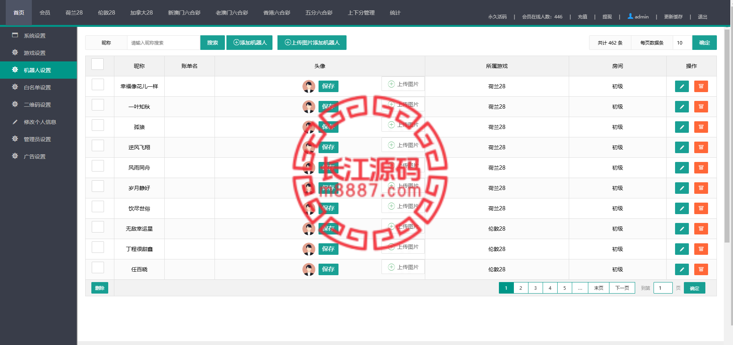The width and height of the screenshot is (733, 345).
Task: Click 更新缓存 link in header
Action: pyautogui.click(x=673, y=17)
